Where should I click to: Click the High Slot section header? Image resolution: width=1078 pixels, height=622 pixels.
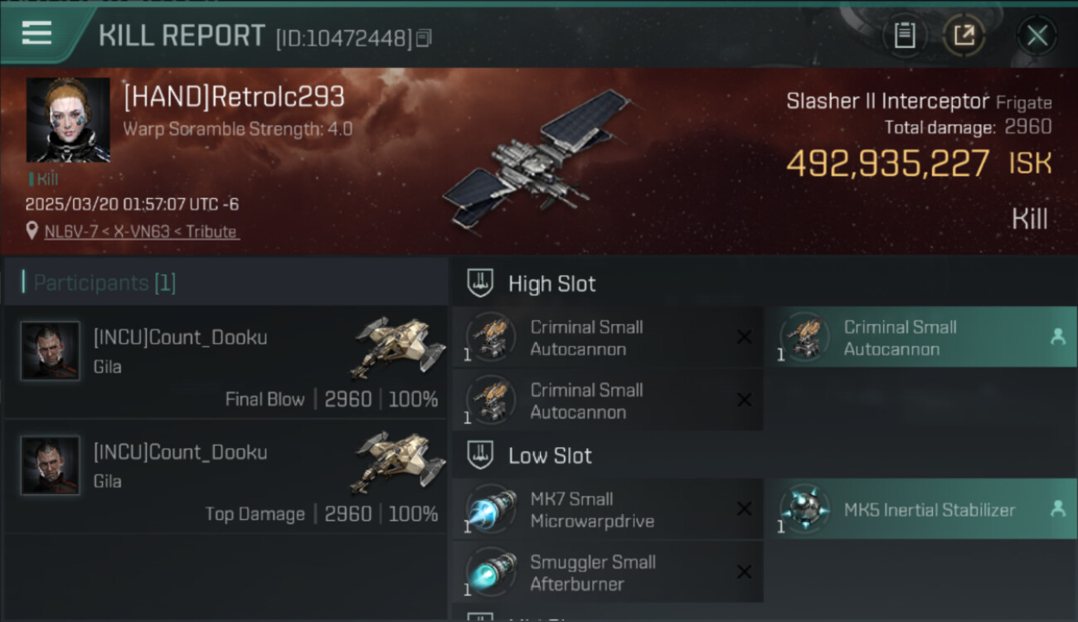click(532, 284)
